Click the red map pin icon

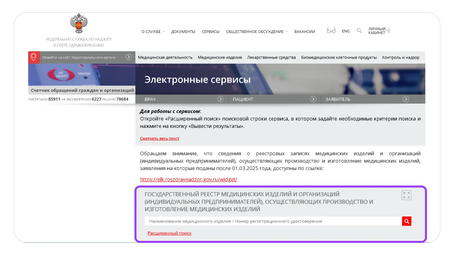coord(34,57)
